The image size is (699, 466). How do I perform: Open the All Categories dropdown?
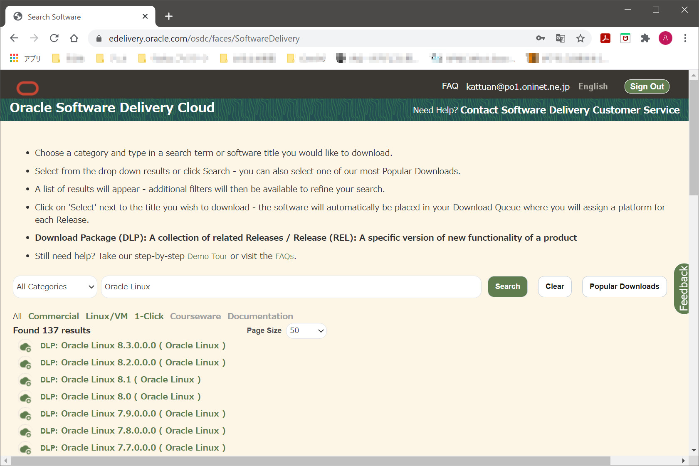(x=55, y=287)
